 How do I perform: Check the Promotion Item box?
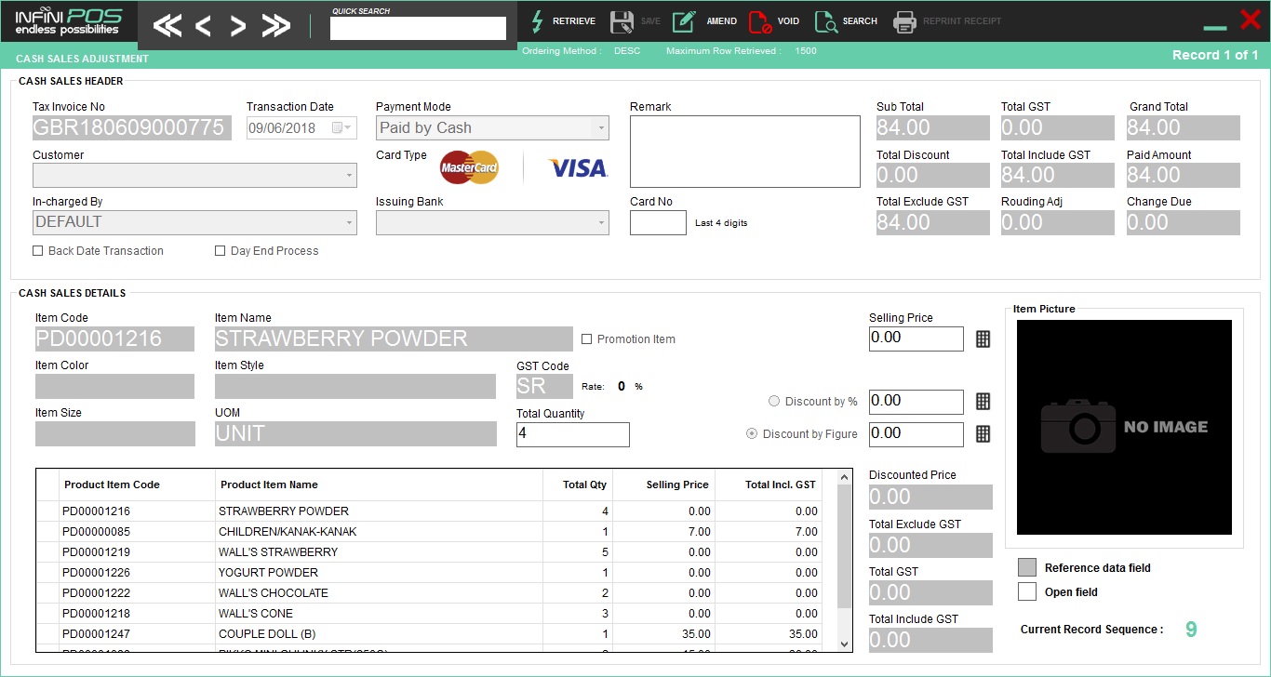click(x=587, y=339)
